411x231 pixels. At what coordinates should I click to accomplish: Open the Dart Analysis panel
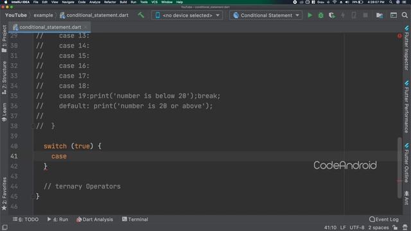[x=94, y=219]
